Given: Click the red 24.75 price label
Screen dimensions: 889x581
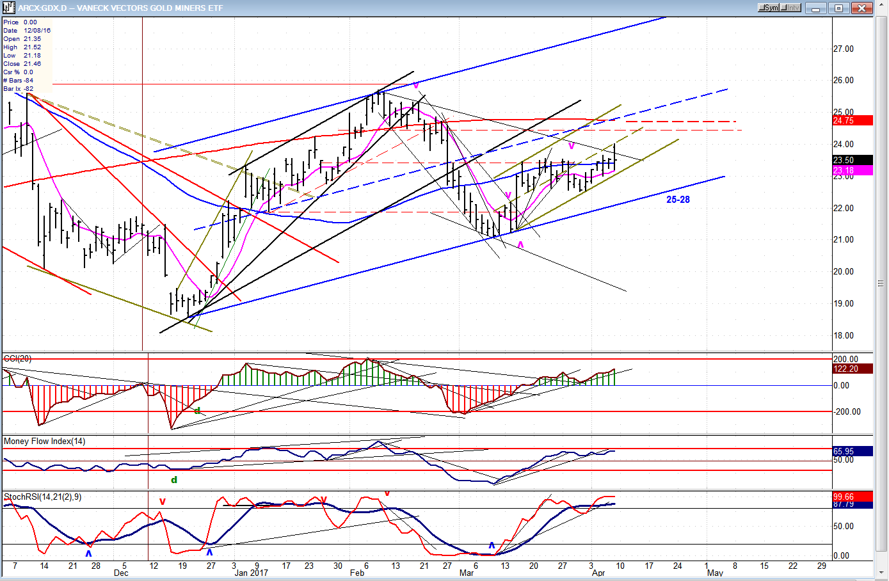Looking at the screenshot, I should (x=852, y=120).
